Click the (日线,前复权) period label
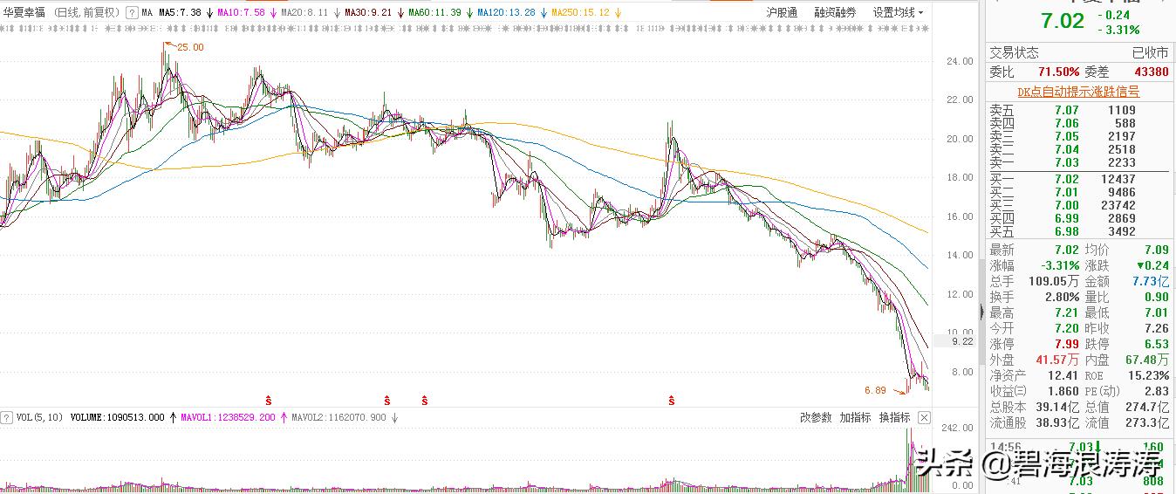Screen dimensions: 1176x494 tap(86, 13)
